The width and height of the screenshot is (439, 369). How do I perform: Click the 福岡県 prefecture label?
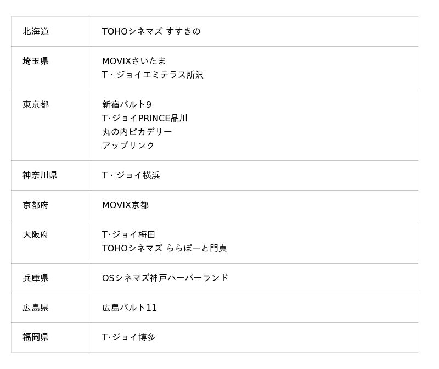pyautogui.click(x=36, y=337)
